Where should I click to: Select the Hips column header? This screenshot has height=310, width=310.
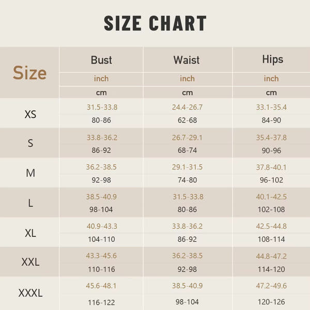[272, 59]
